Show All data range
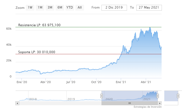Viewport: 182px width, 109px height. (79, 7)
